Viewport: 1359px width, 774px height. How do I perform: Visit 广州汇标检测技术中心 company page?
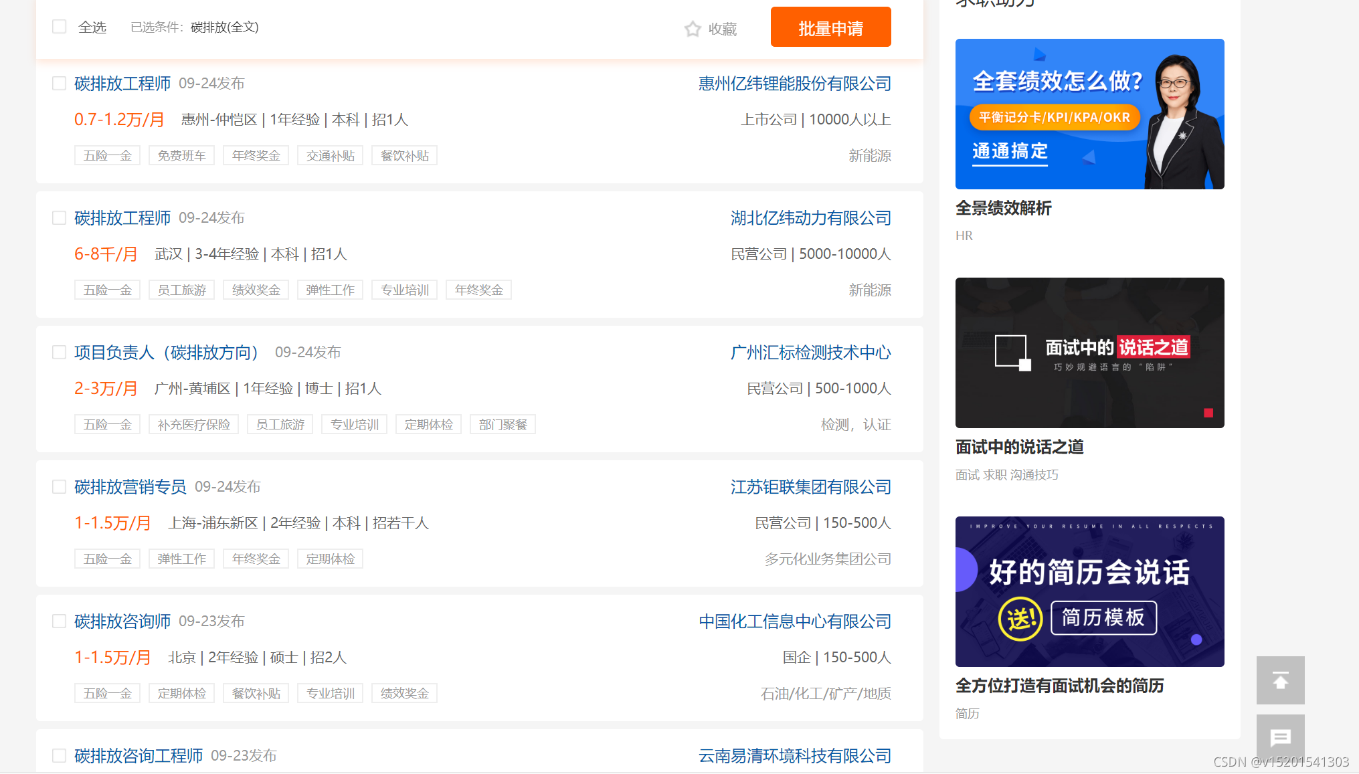(811, 352)
